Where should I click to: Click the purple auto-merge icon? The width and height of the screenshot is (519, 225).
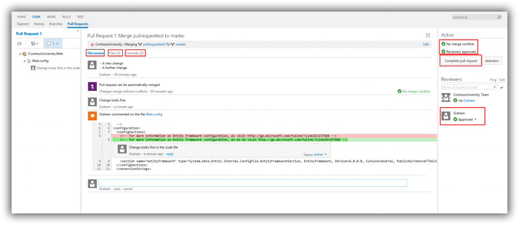coord(92,86)
